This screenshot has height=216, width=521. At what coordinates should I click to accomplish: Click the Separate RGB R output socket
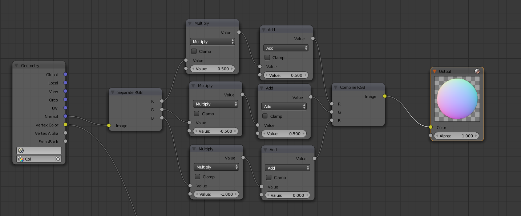162,101
